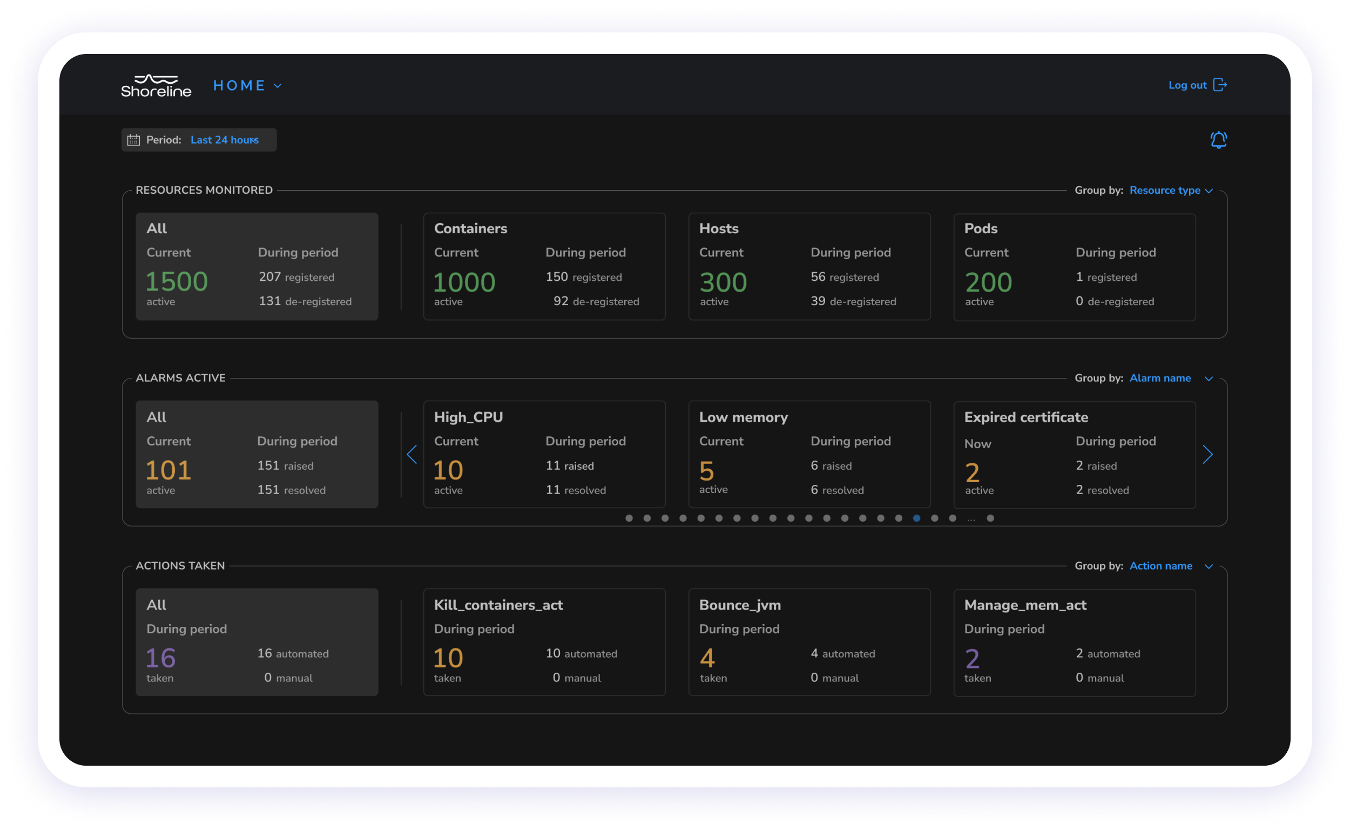Select the All card in Resources Monitored
1350x831 pixels.
click(256, 267)
